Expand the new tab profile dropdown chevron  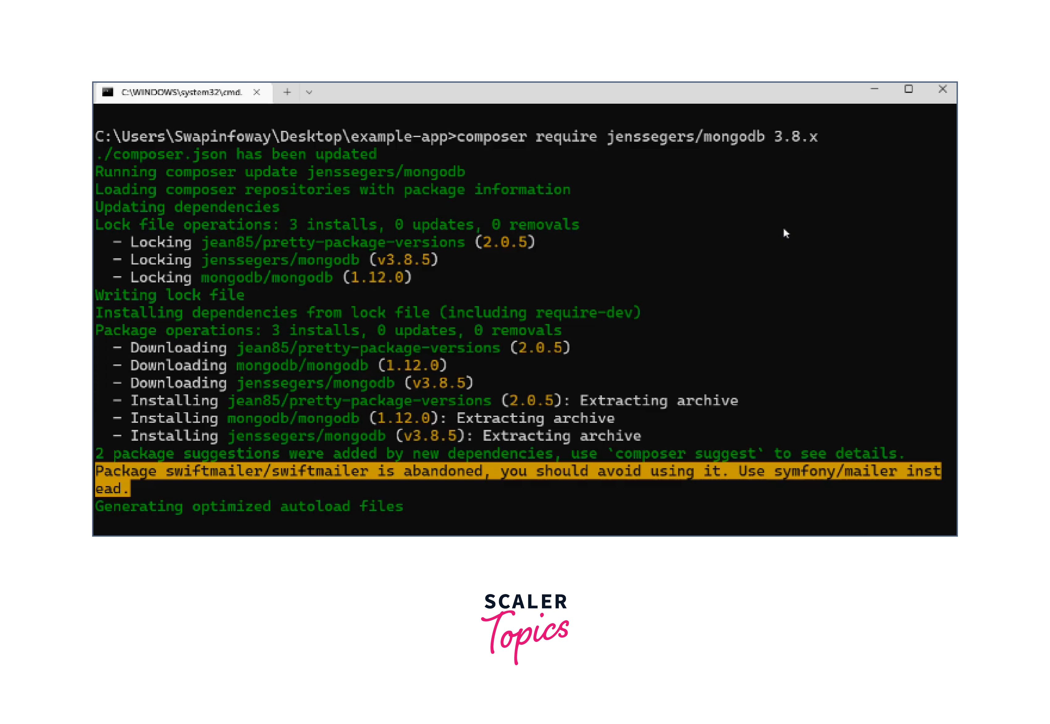click(x=309, y=93)
